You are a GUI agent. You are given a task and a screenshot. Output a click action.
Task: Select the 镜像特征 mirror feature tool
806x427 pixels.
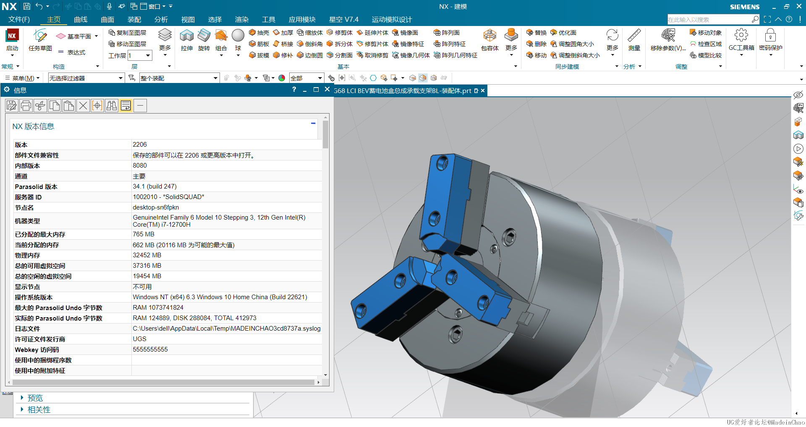coord(408,44)
